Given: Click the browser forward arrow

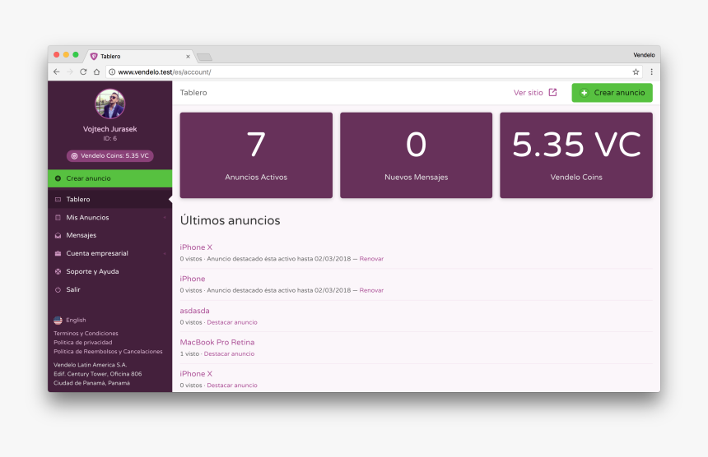Looking at the screenshot, I should tap(69, 72).
